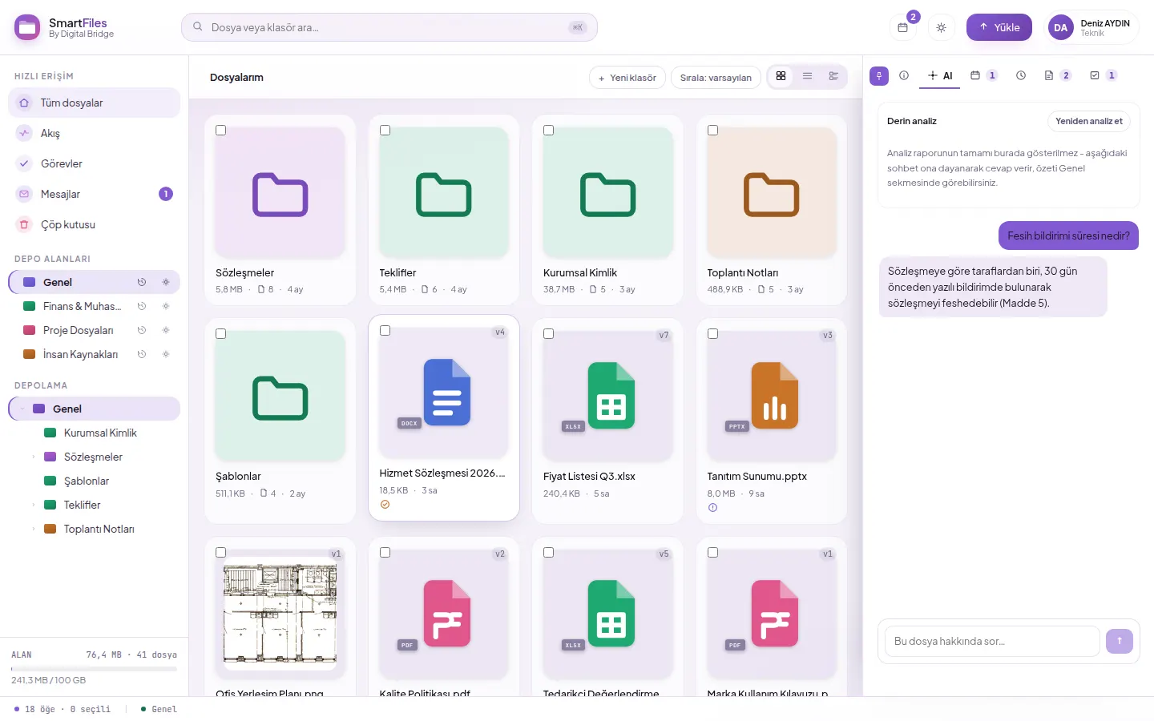Open the history clock tab in details panel
The width and height of the screenshot is (1154, 721).
point(1021,75)
